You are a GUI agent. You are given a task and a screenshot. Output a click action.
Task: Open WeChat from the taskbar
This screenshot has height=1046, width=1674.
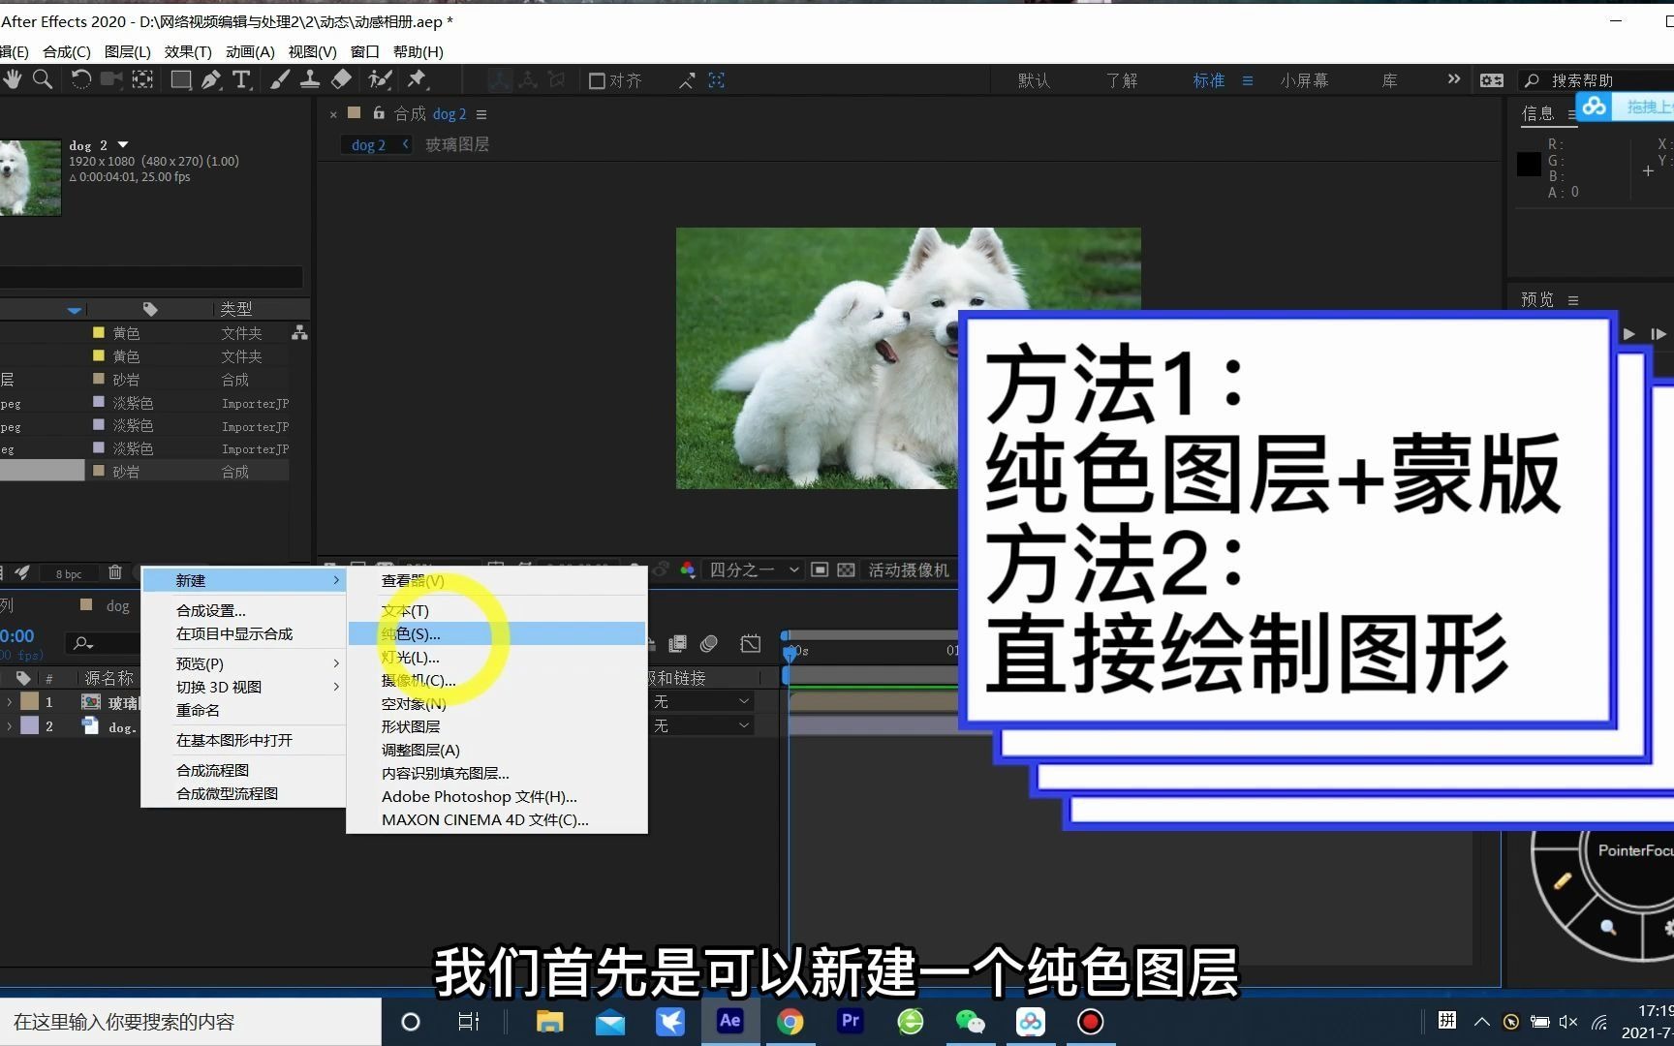click(x=970, y=1021)
